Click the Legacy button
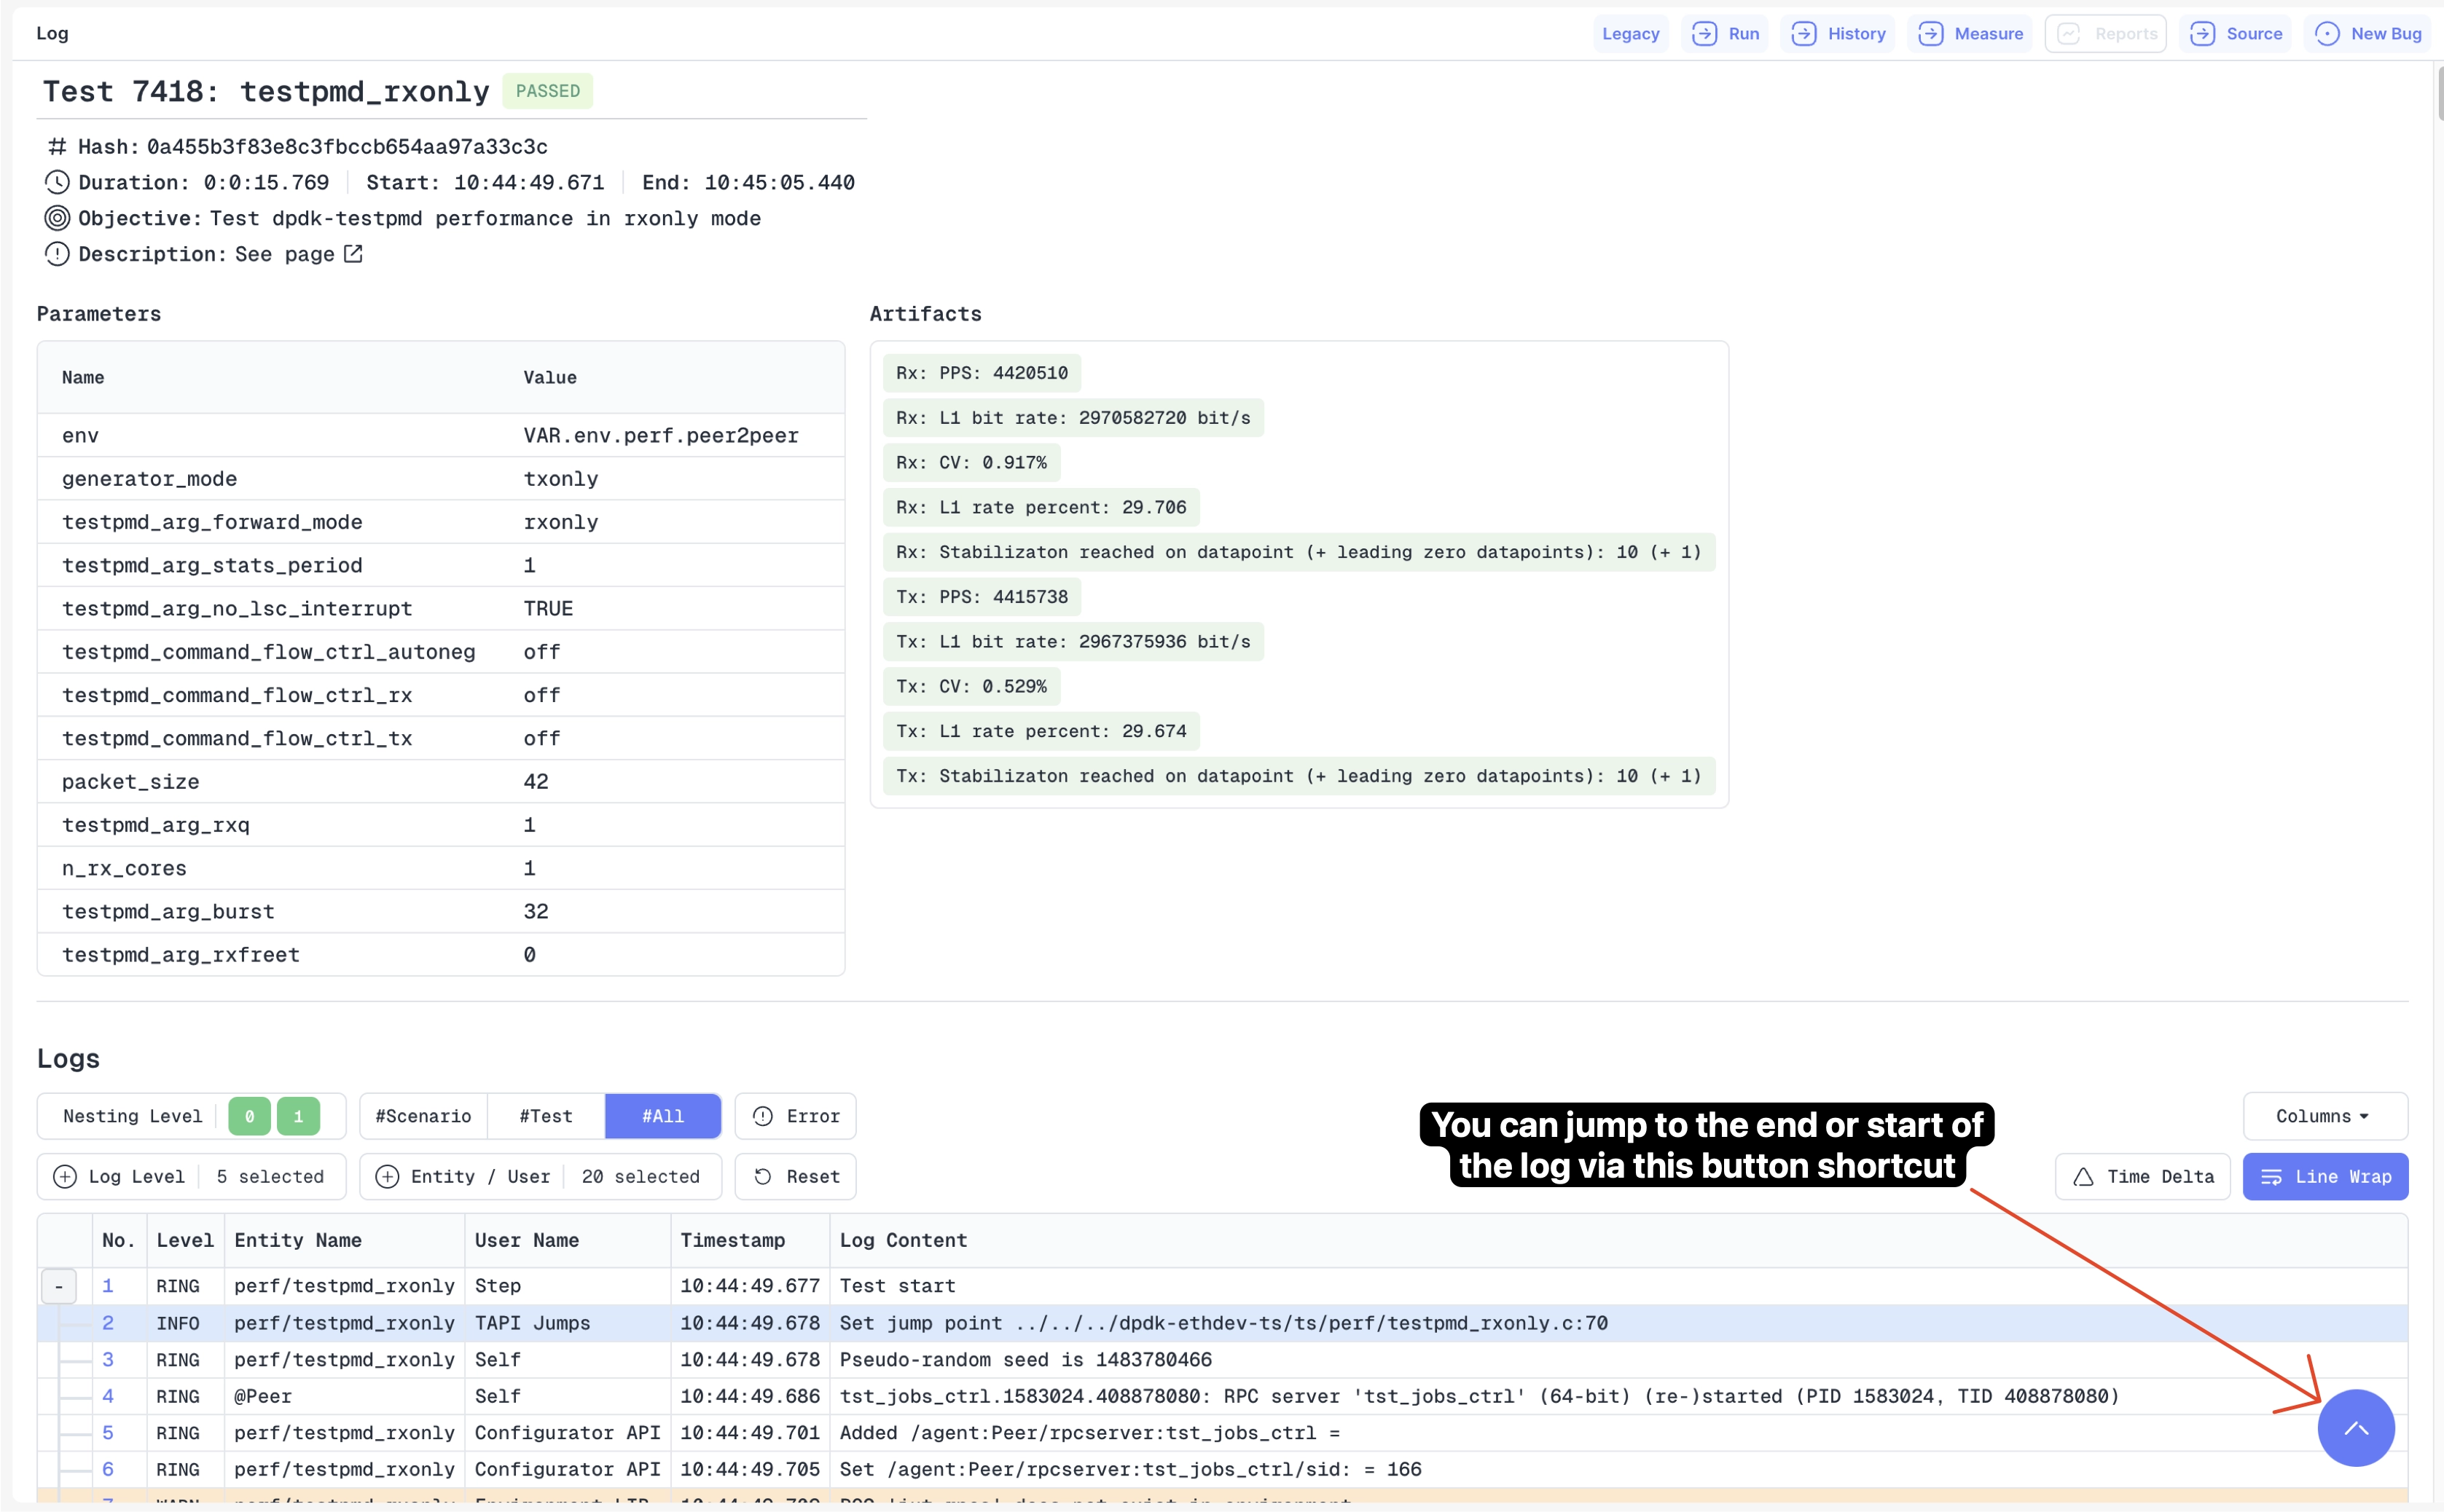This screenshot has height=1512, width=2444. click(1629, 34)
